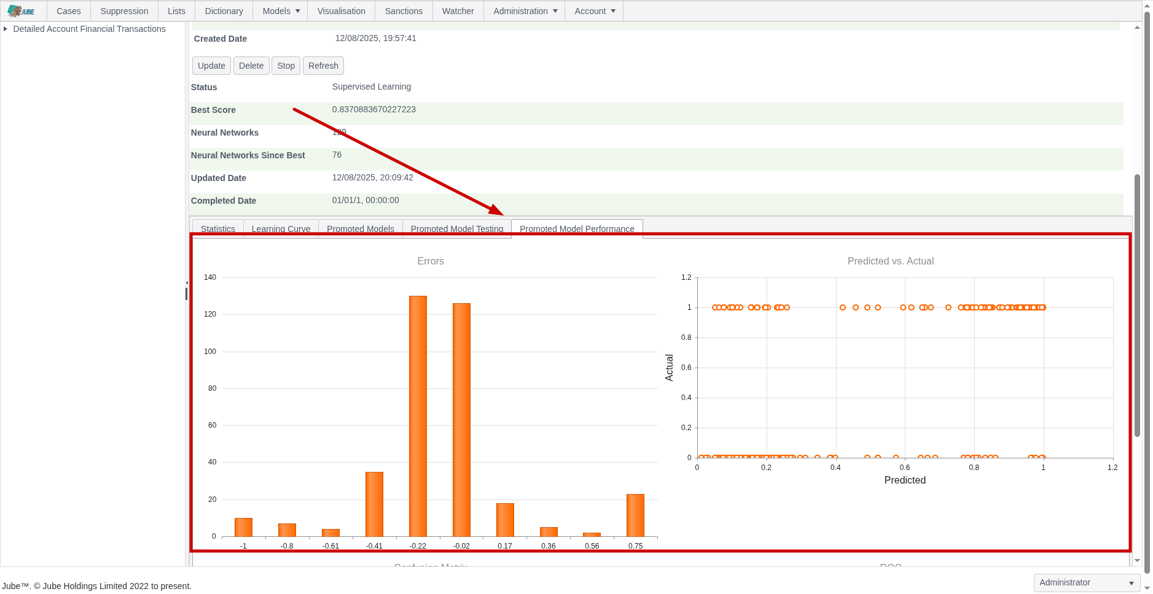This screenshot has height=594, width=1153.
Task: Open the Administration dropdown menu
Action: click(525, 11)
